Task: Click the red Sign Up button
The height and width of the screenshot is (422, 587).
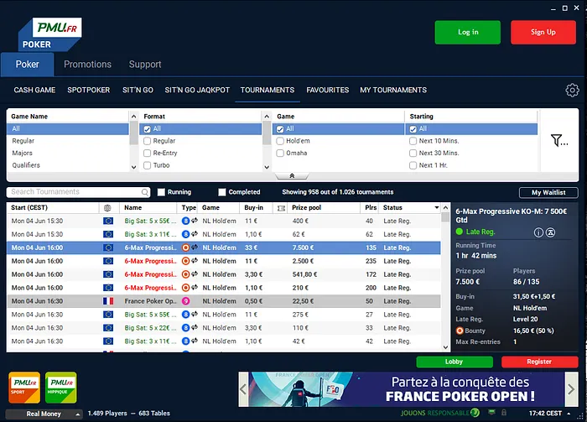Action: pos(543,32)
